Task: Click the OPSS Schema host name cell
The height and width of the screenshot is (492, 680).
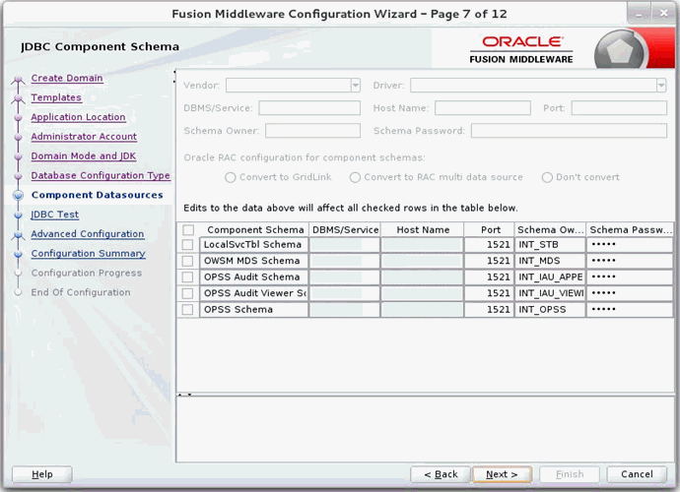Action: click(x=423, y=310)
